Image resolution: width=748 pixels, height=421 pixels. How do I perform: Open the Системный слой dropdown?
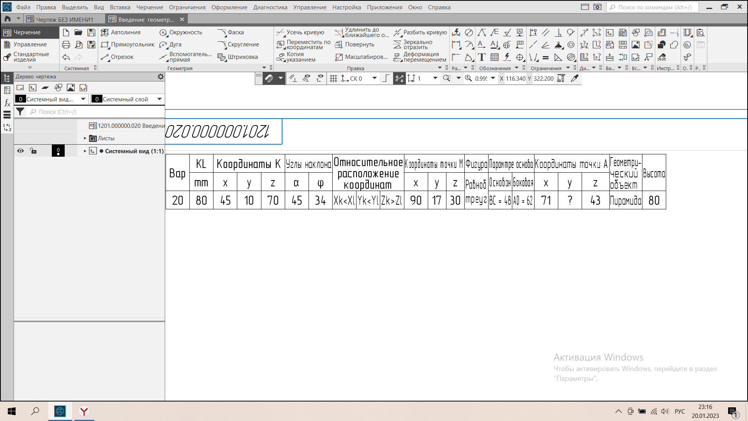click(159, 99)
